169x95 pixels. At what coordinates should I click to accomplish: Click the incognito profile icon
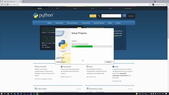pos(153,4)
